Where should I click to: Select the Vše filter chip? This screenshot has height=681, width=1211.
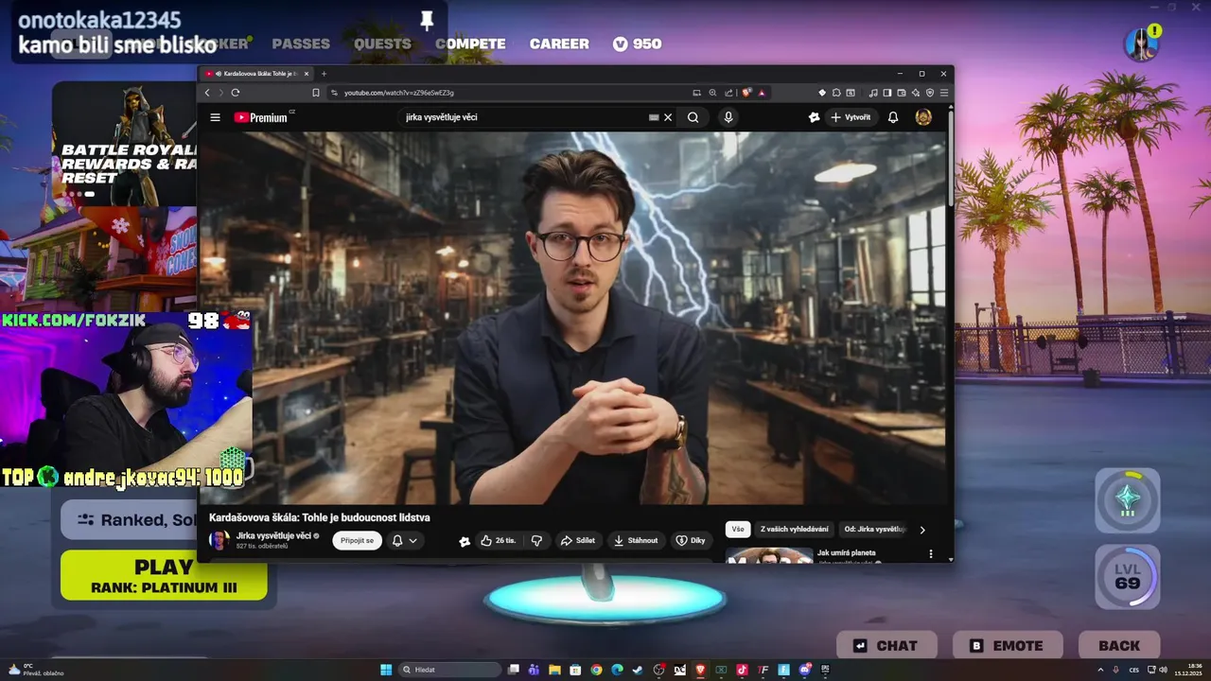tap(737, 530)
